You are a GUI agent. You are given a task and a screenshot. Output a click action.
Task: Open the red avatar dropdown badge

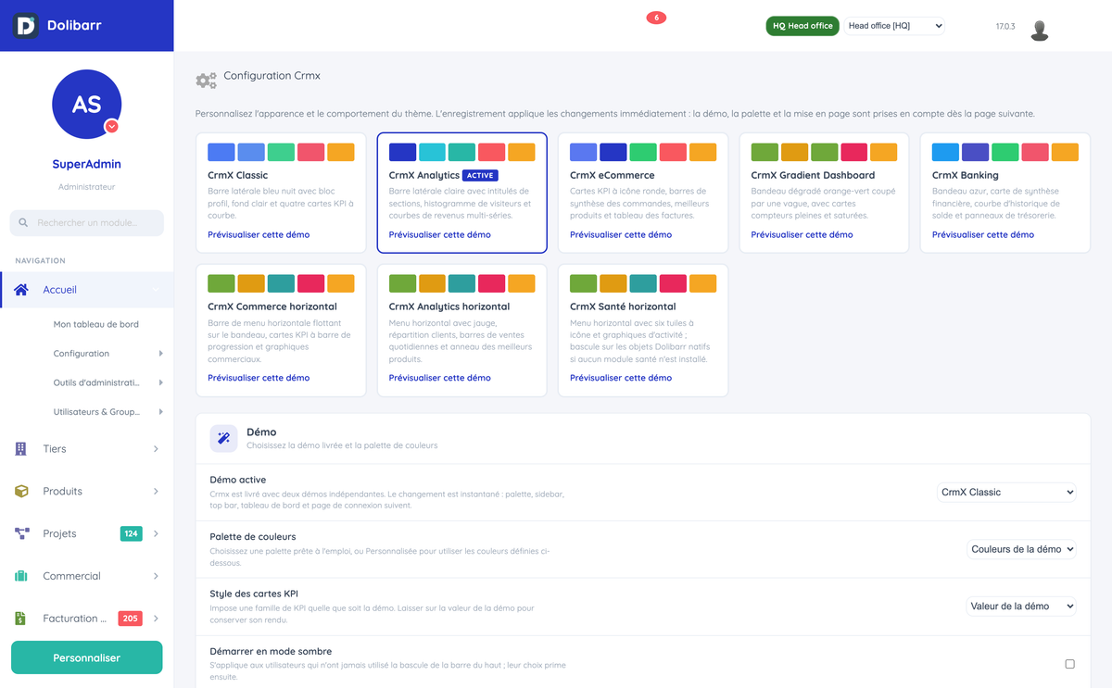point(111,127)
